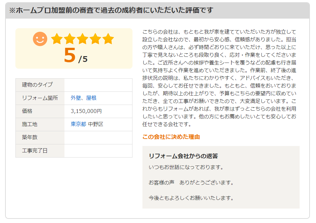The image size is (316, 223).
Task: Click the large 5 rating score
Action: click(70, 56)
